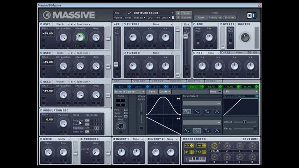The width and height of the screenshot is (299, 168).
Task: Select the triangle curve in the upper curve row
Action: tap(217, 112)
